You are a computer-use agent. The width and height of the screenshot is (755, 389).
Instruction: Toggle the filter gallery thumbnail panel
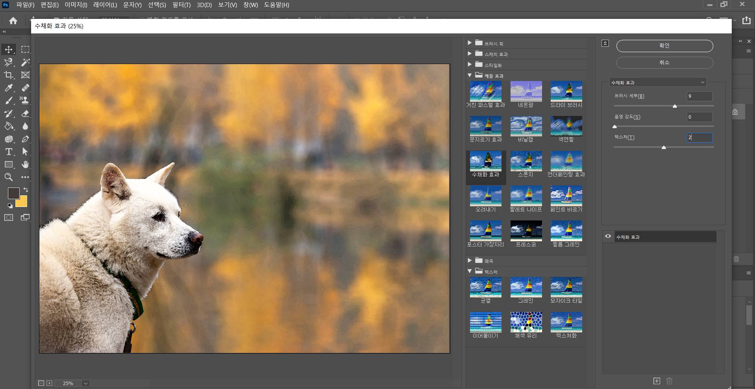(x=605, y=43)
